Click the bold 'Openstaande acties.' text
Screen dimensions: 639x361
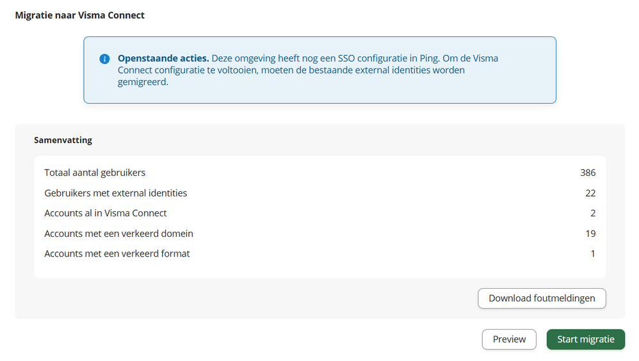tap(163, 58)
